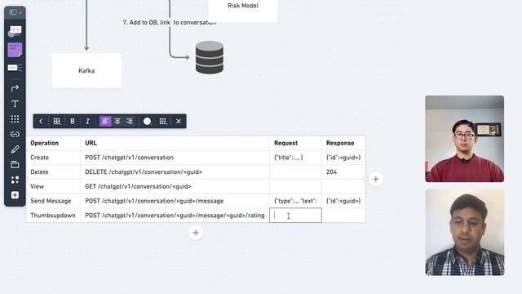Click the Send Message row {"id":<guid>} response
This screenshot has width=522, height=294.
343,201
